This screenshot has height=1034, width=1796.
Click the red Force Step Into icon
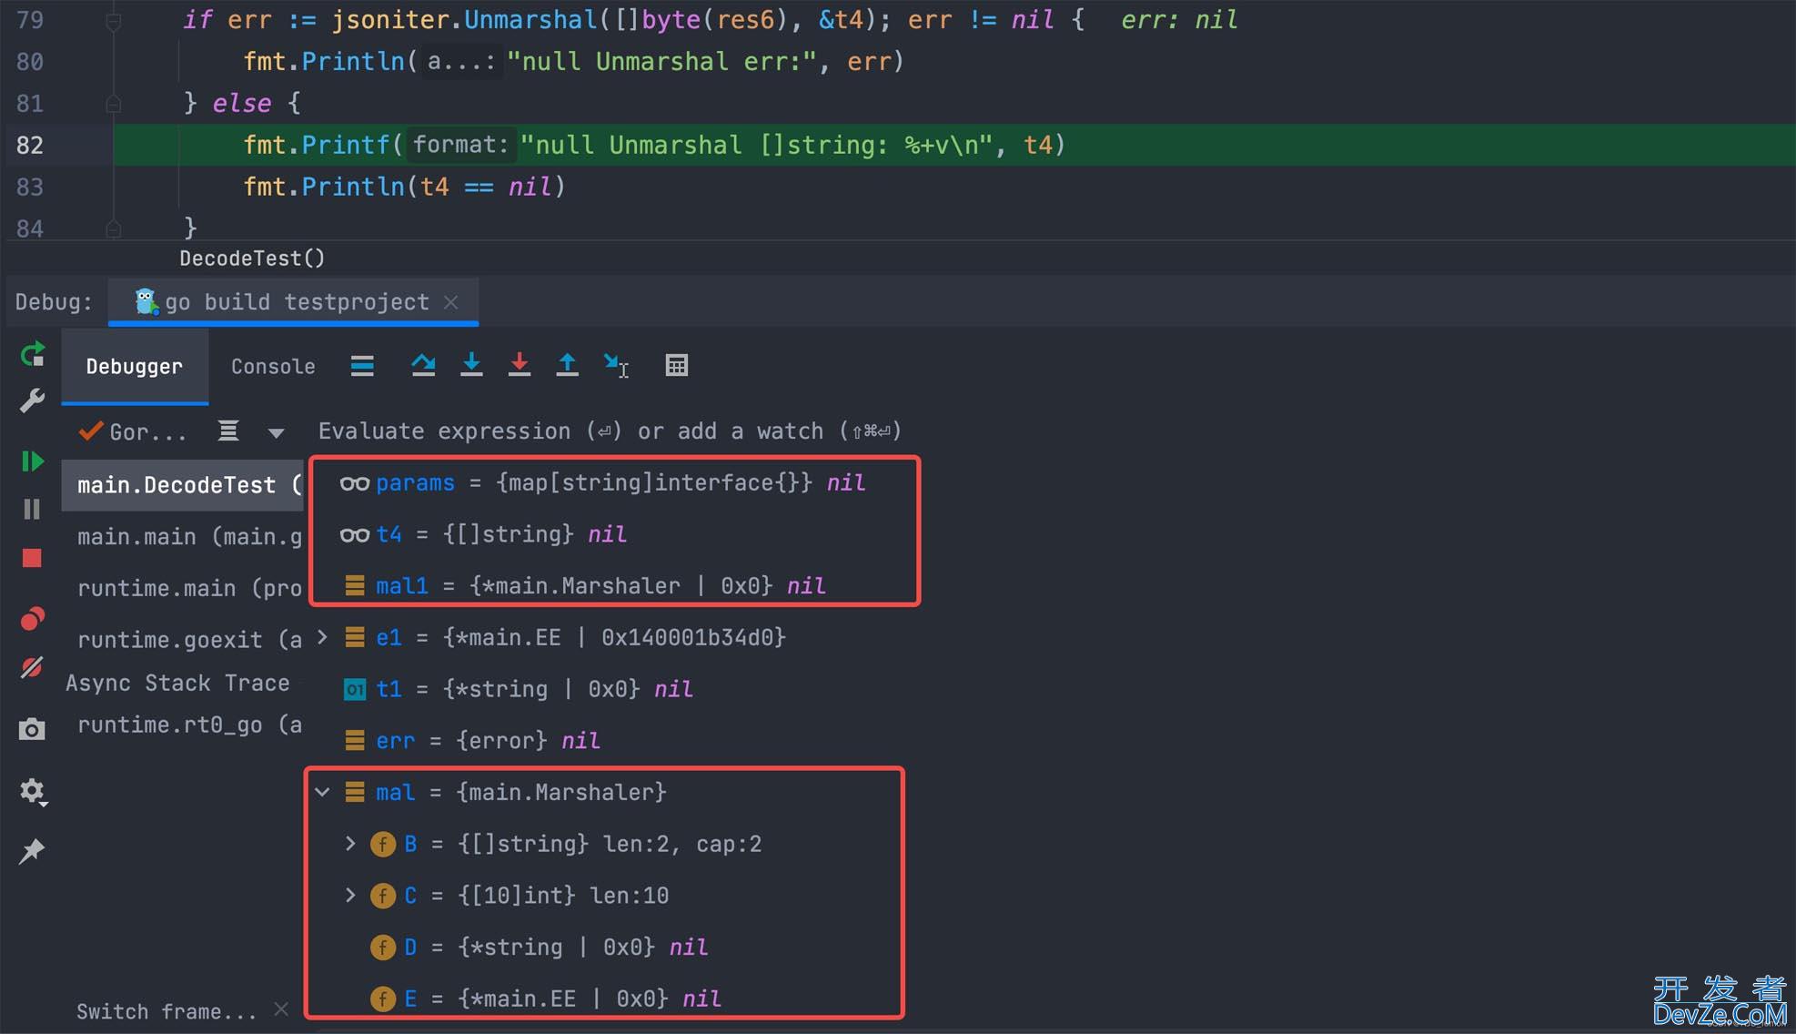click(520, 364)
